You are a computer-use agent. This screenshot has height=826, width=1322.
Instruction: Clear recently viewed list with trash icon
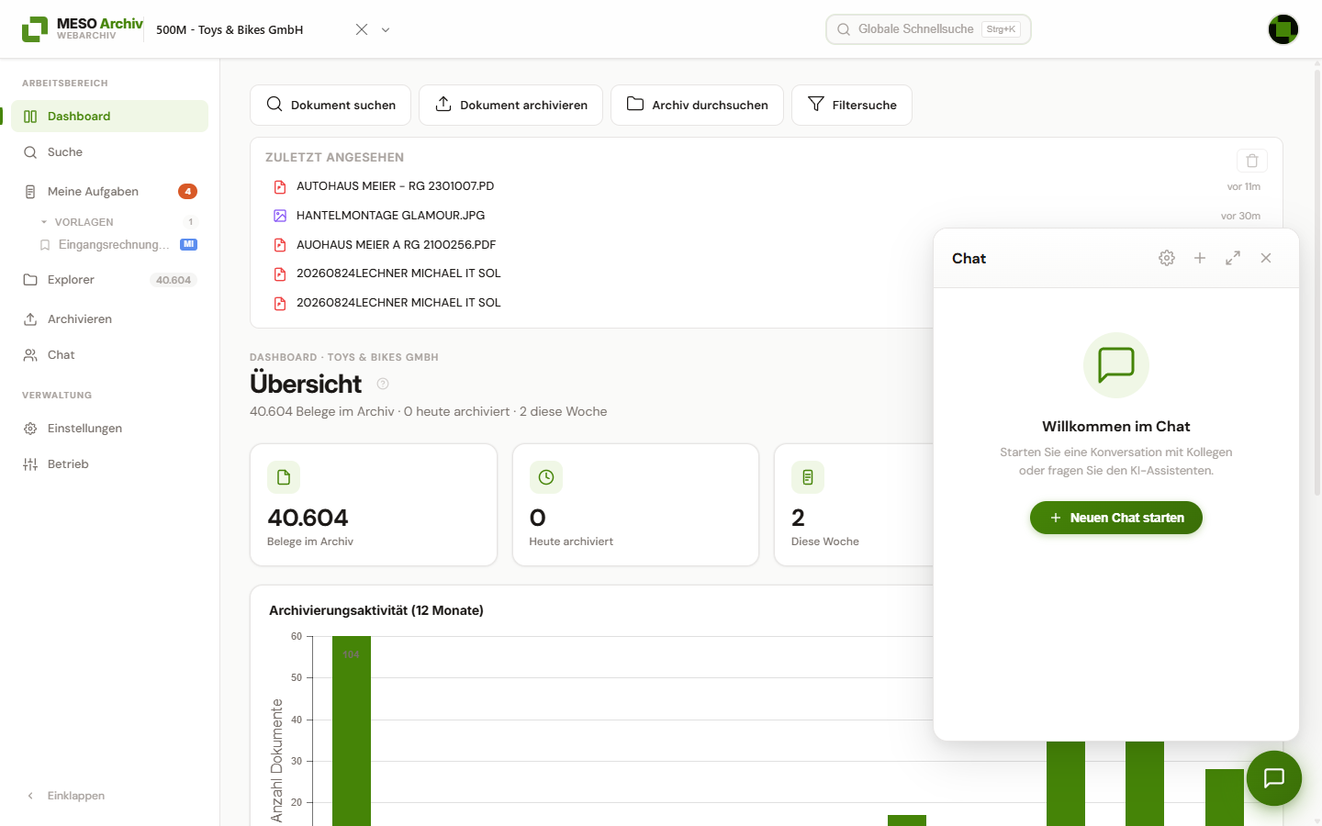coord(1252,161)
